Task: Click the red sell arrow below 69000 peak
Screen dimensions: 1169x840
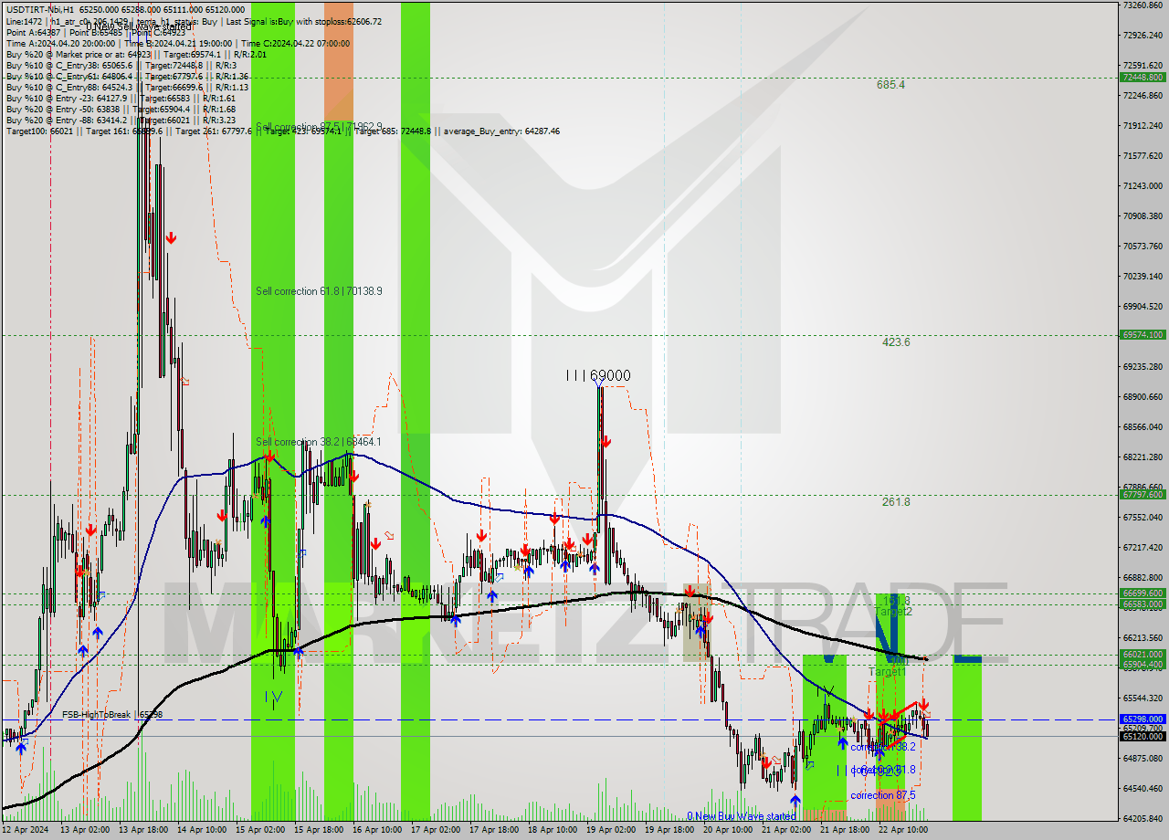Action: click(606, 442)
